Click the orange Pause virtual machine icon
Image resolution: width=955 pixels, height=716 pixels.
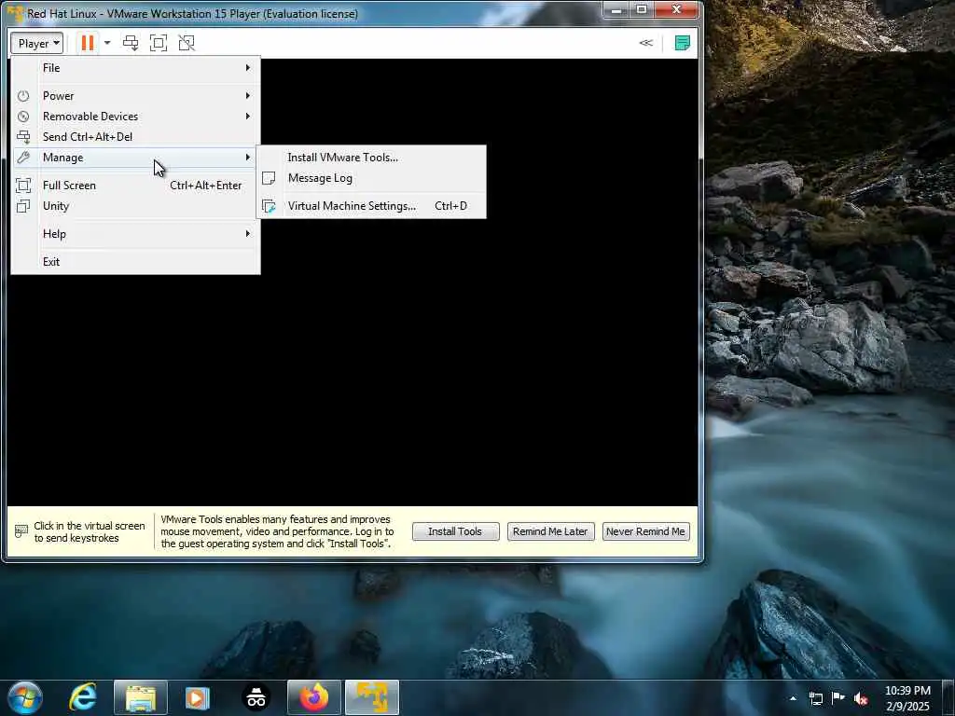click(x=88, y=43)
